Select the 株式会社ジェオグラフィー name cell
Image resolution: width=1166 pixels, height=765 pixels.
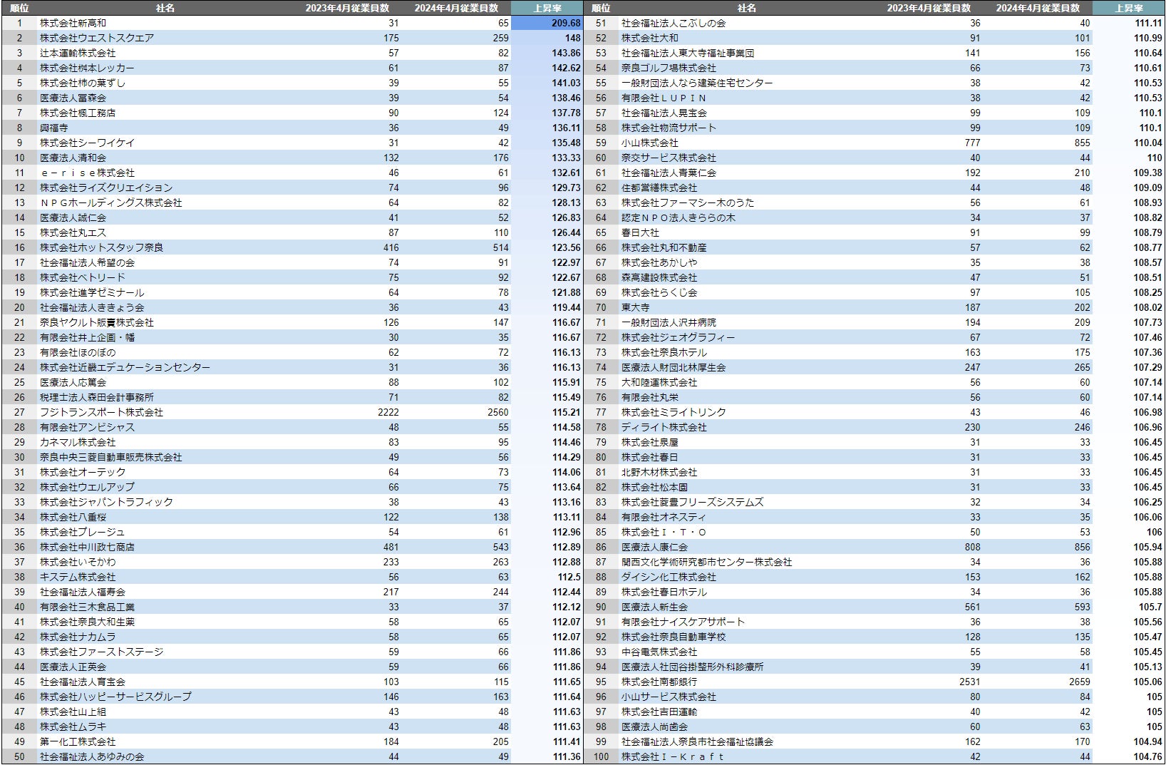tap(679, 337)
